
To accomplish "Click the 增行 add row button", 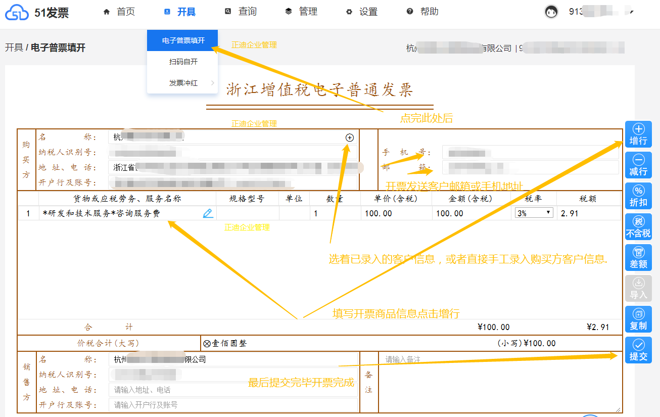I will coord(638,134).
